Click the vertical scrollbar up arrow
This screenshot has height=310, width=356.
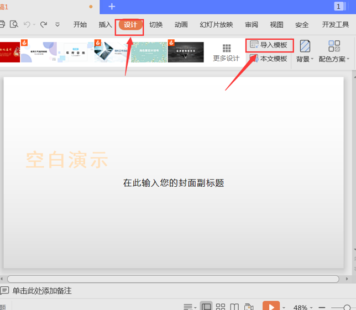(x=354, y=77)
